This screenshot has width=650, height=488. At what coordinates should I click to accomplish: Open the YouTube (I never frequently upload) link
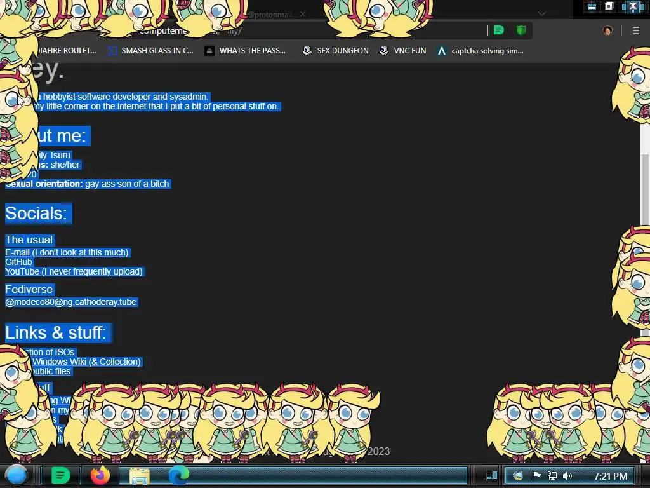(74, 271)
